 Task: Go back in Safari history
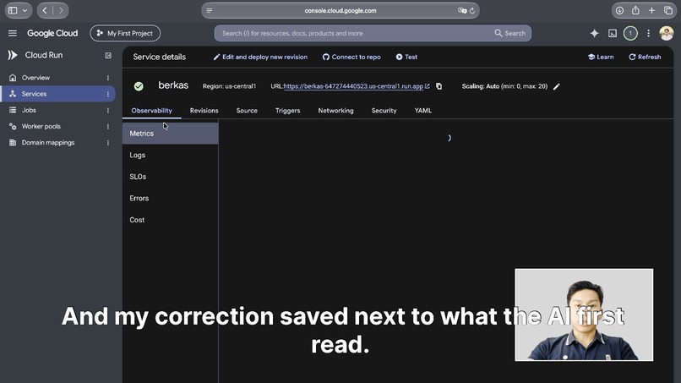tap(45, 10)
